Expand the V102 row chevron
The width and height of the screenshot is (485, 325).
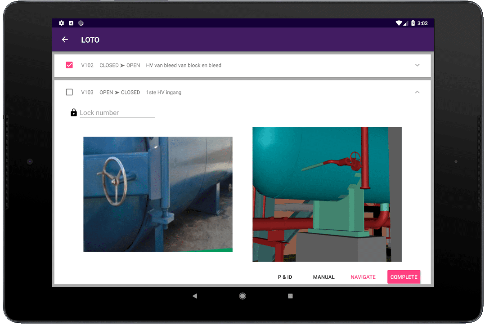(x=417, y=65)
